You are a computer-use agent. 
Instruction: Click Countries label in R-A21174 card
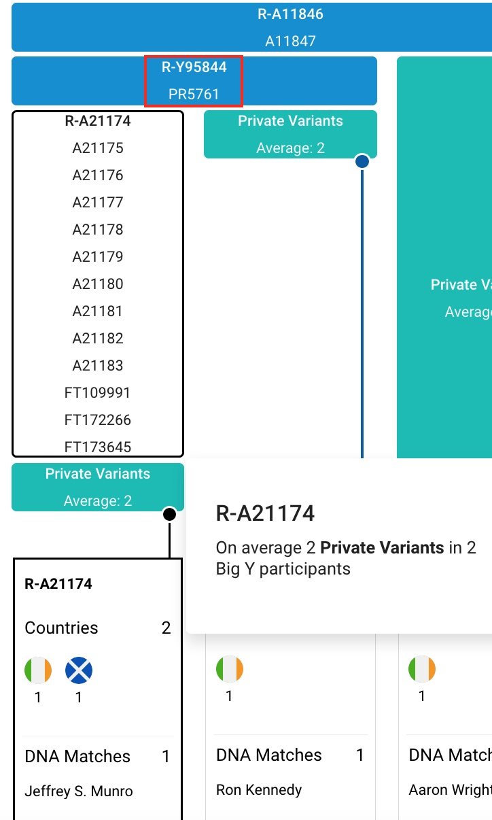point(61,628)
